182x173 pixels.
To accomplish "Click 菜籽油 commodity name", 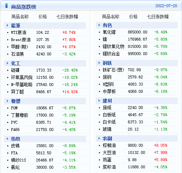I will [109, 167].
